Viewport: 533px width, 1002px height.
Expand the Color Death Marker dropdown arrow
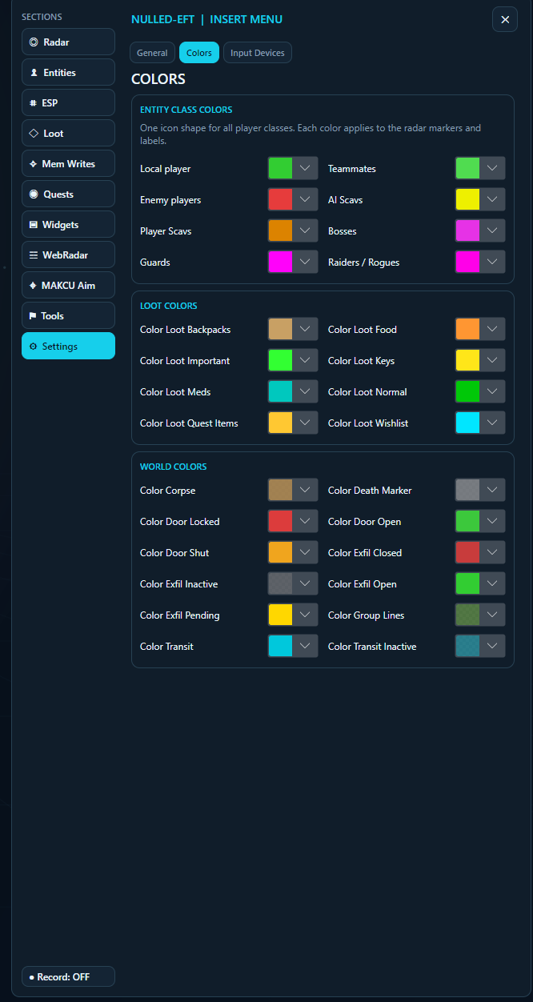(x=493, y=490)
